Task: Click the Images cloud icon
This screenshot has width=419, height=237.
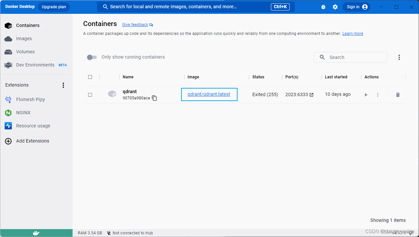Action: coord(8,39)
